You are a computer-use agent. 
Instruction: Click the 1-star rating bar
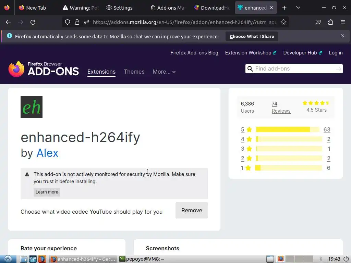click(289, 168)
